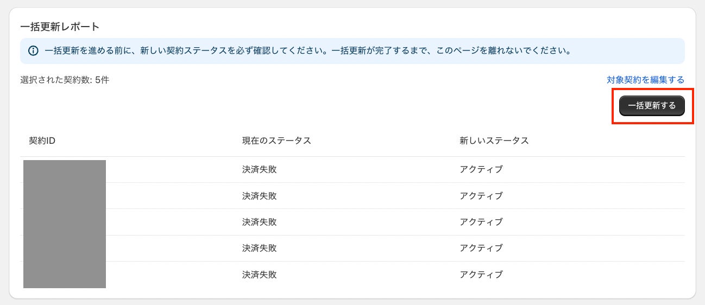Click the gray redacted 契約ID block
Screen dimensions: 705x305
tap(65, 224)
